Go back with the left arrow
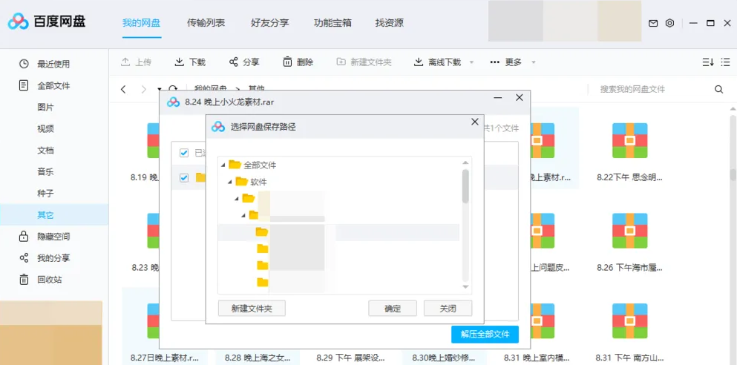Image resolution: width=737 pixels, height=365 pixels. pos(123,89)
